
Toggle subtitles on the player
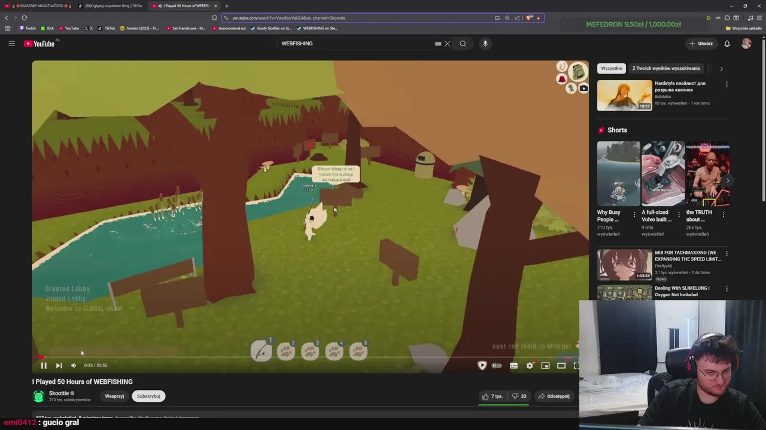(513, 365)
